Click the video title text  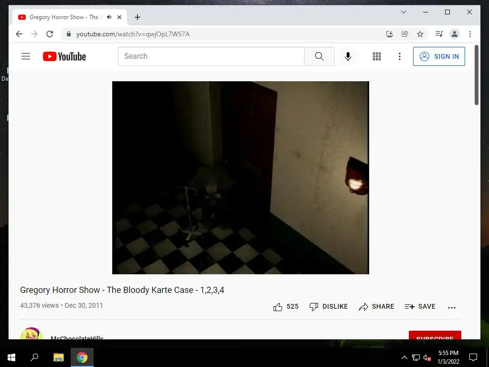coord(122,290)
